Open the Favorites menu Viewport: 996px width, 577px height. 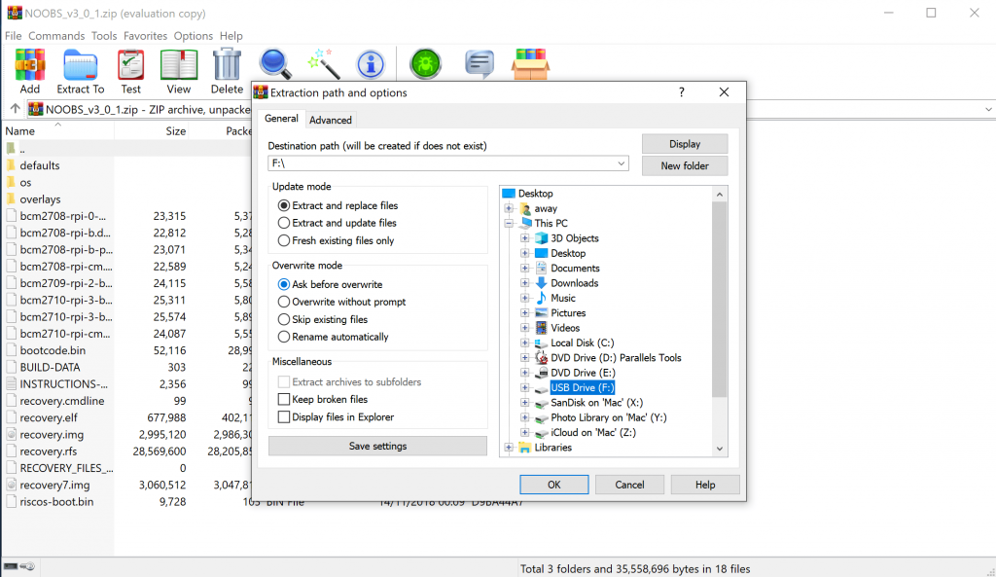pos(145,36)
